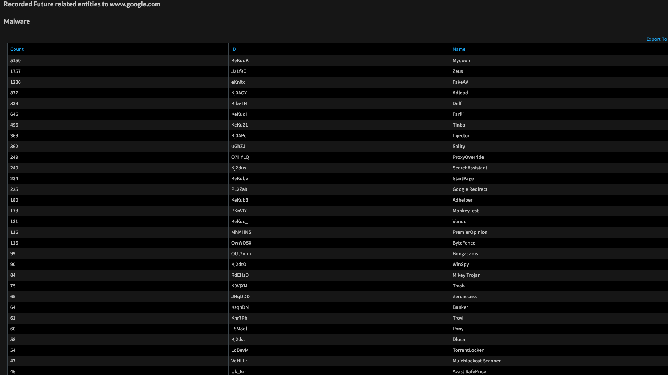Click the KeKudK ID cell

pyautogui.click(x=240, y=61)
